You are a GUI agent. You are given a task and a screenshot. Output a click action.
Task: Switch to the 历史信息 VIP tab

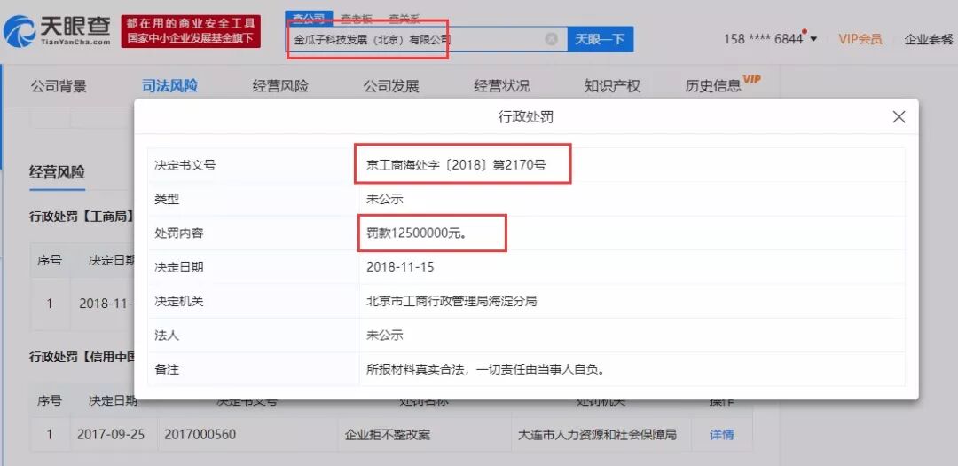click(723, 85)
